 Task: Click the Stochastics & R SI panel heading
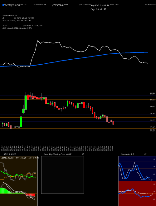[x=134, y=154]
